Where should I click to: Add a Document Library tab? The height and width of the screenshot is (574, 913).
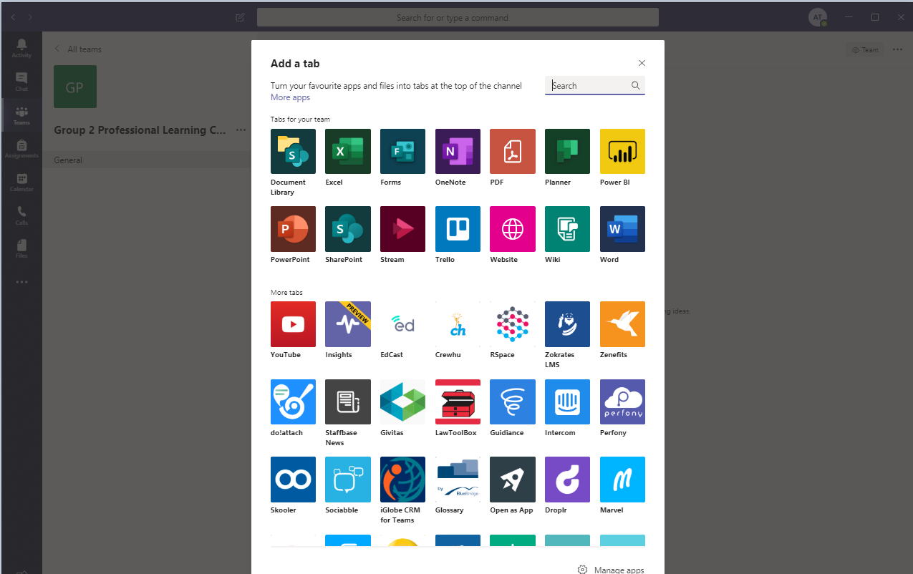293,151
